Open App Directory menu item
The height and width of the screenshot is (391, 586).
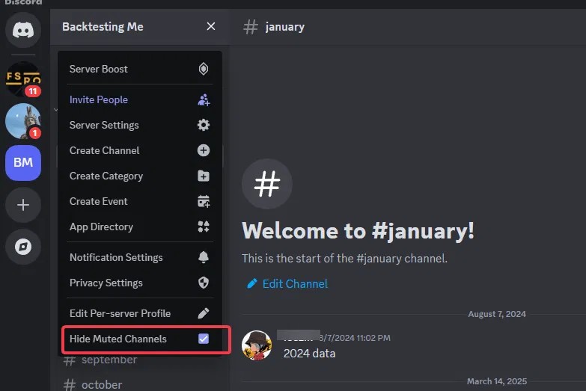(101, 227)
